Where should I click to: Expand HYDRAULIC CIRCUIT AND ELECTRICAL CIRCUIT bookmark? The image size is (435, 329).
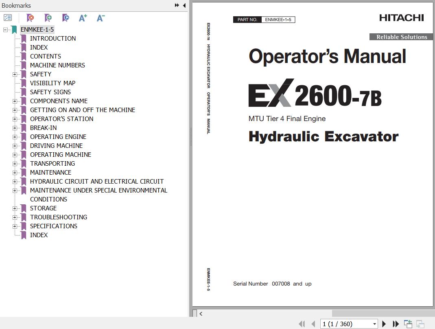[x=15, y=182]
